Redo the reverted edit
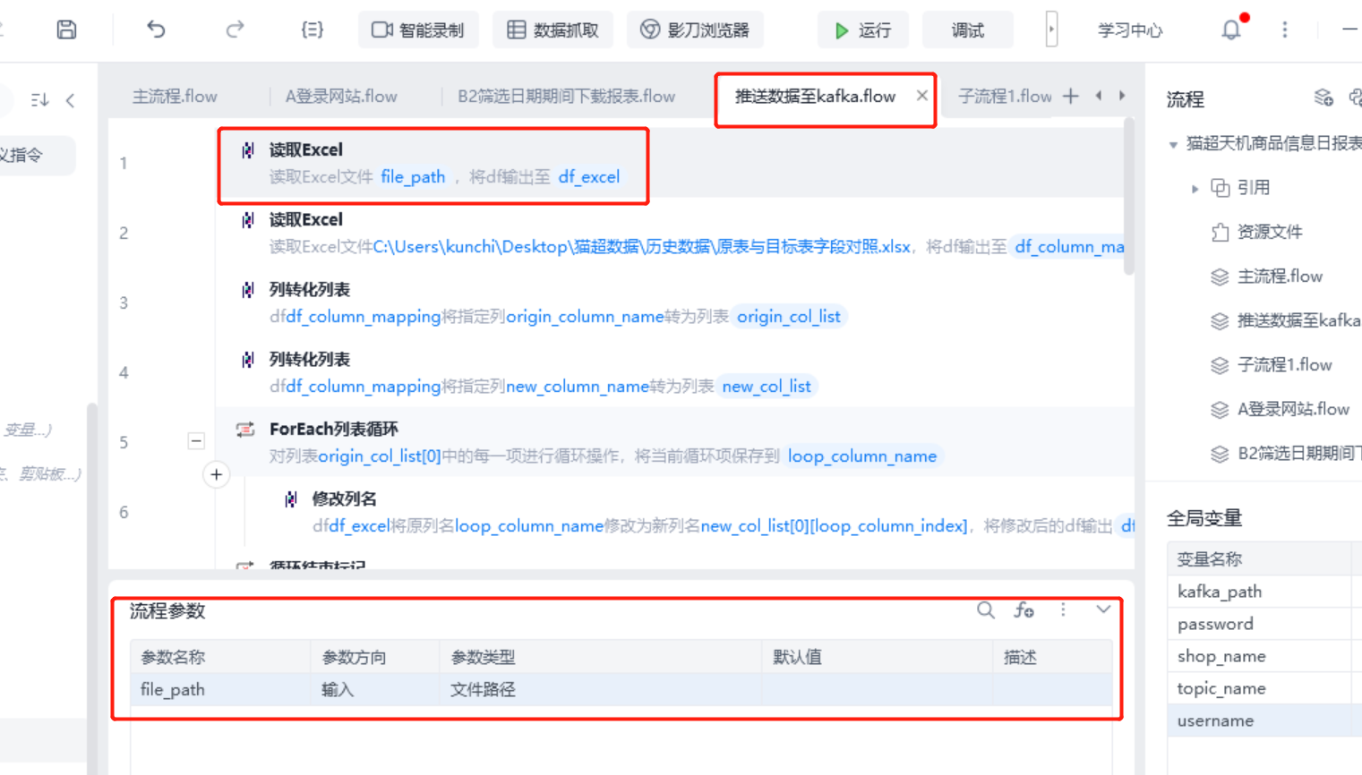Viewport: 1362px width, 775px height. 235,30
